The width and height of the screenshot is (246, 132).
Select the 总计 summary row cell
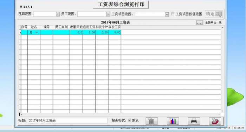[x=34, y=32]
